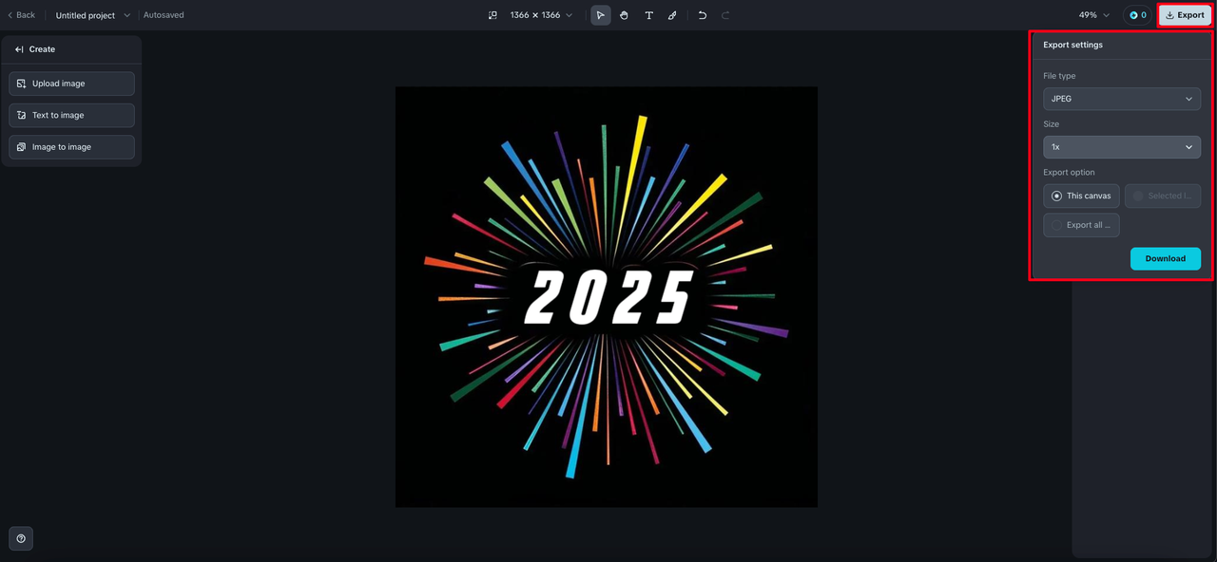Screen dimensions: 1217x562
Task: Select the Export all option
Action: pos(1081,225)
